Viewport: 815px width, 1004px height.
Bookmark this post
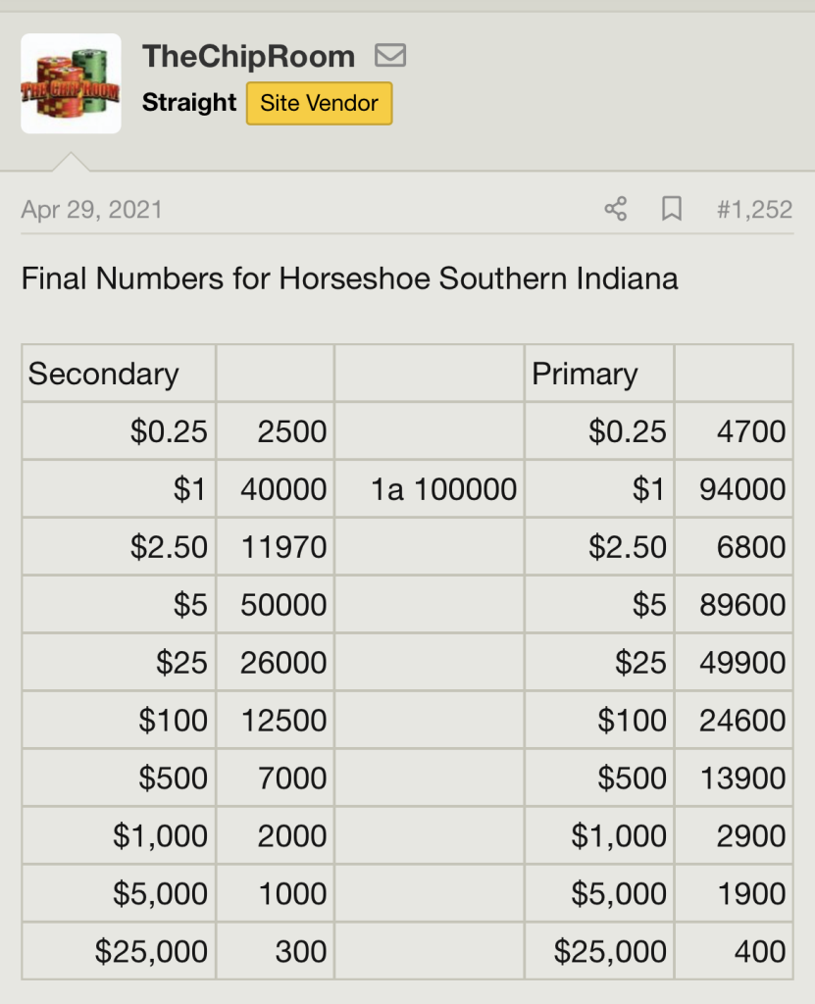pos(672,209)
